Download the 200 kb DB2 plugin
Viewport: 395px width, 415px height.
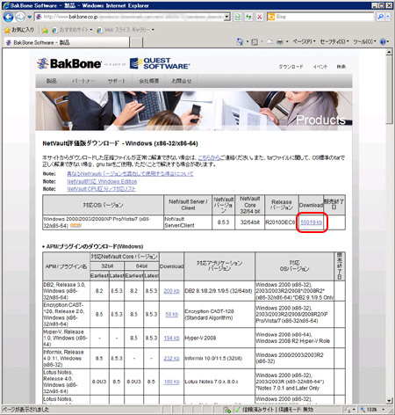171,291
